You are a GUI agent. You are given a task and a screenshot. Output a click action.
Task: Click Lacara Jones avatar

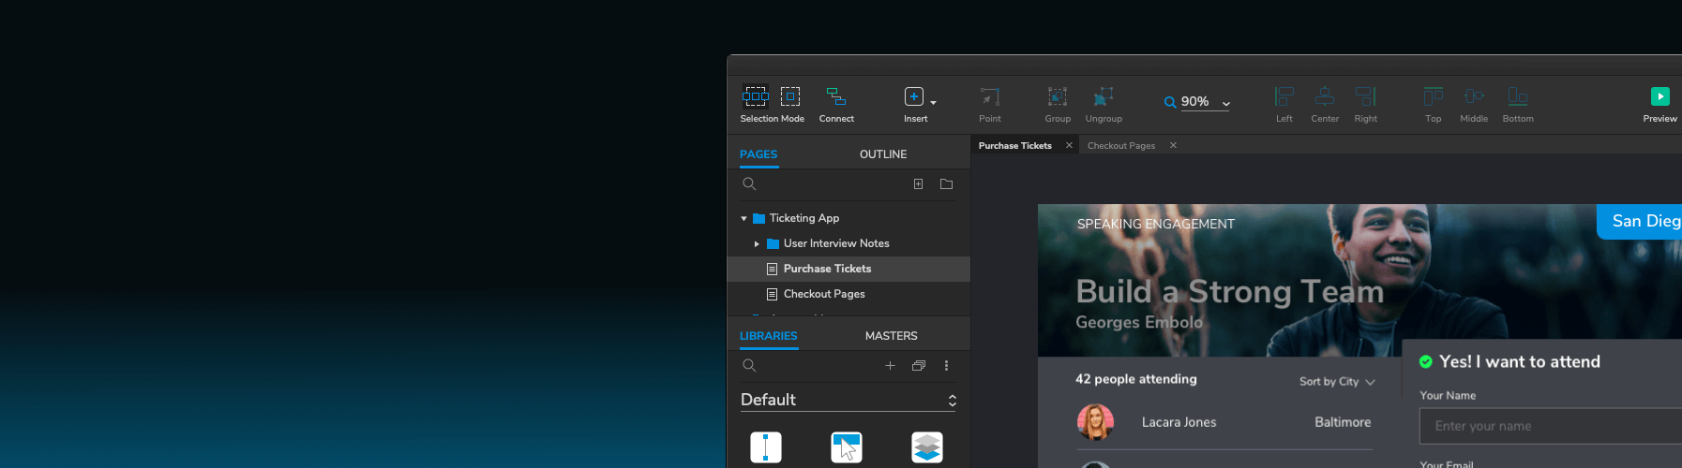click(1095, 422)
